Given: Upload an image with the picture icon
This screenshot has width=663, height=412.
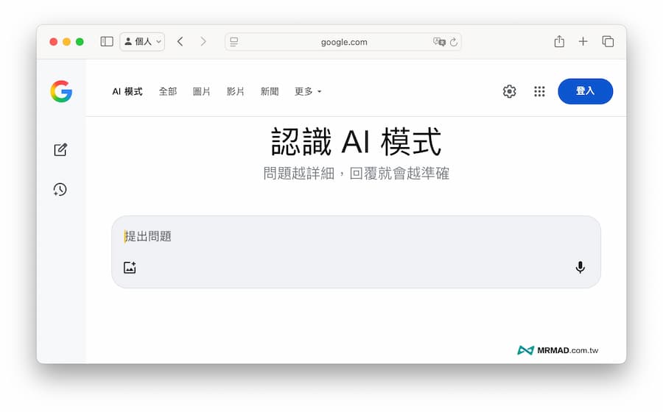Looking at the screenshot, I should (x=130, y=267).
